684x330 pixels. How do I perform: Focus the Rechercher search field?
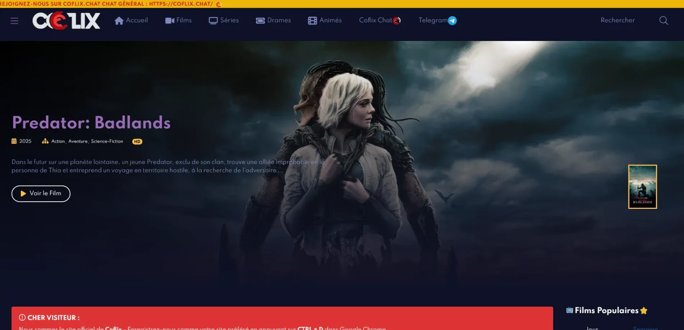pos(623,20)
